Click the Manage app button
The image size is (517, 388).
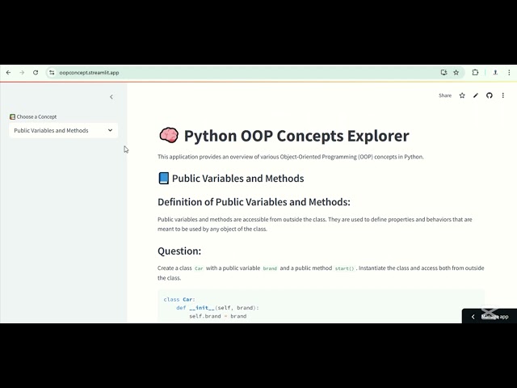click(490, 316)
